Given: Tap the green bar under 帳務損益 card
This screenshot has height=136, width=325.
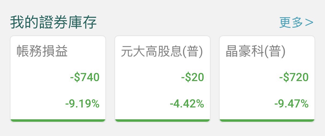Looking at the screenshot, I should pyautogui.click(x=58, y=120).
